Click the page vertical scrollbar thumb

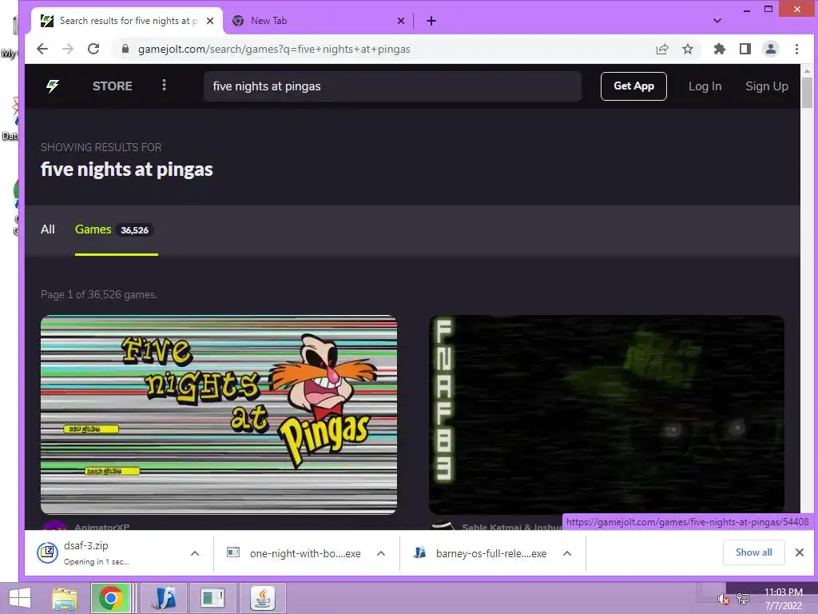(807, 93)
